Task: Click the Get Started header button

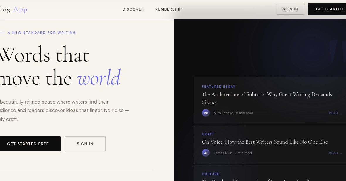Action: point(327,9)
